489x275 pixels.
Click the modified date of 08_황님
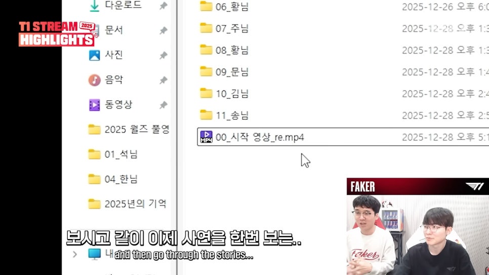click(x=445, y=50)
